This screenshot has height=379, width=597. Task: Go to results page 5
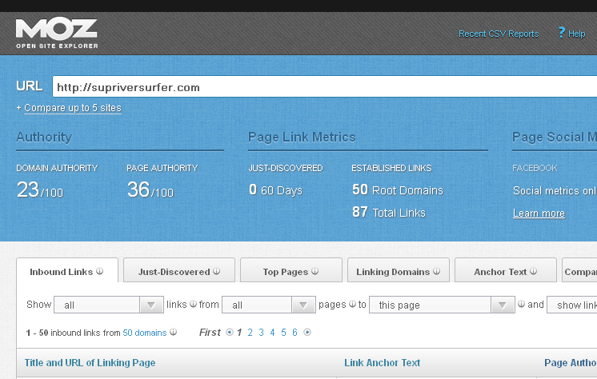pos(283,333)
